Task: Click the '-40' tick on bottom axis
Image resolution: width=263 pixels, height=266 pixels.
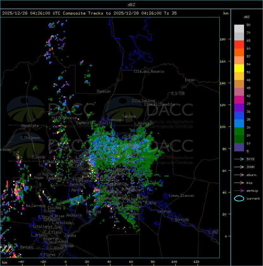Action: pyautogui.click(x=21, y=262)
